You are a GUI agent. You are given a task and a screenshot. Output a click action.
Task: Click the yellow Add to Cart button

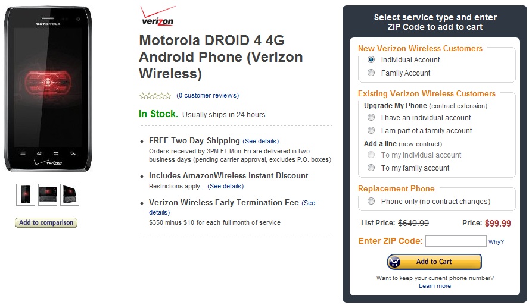coord(434,262)
